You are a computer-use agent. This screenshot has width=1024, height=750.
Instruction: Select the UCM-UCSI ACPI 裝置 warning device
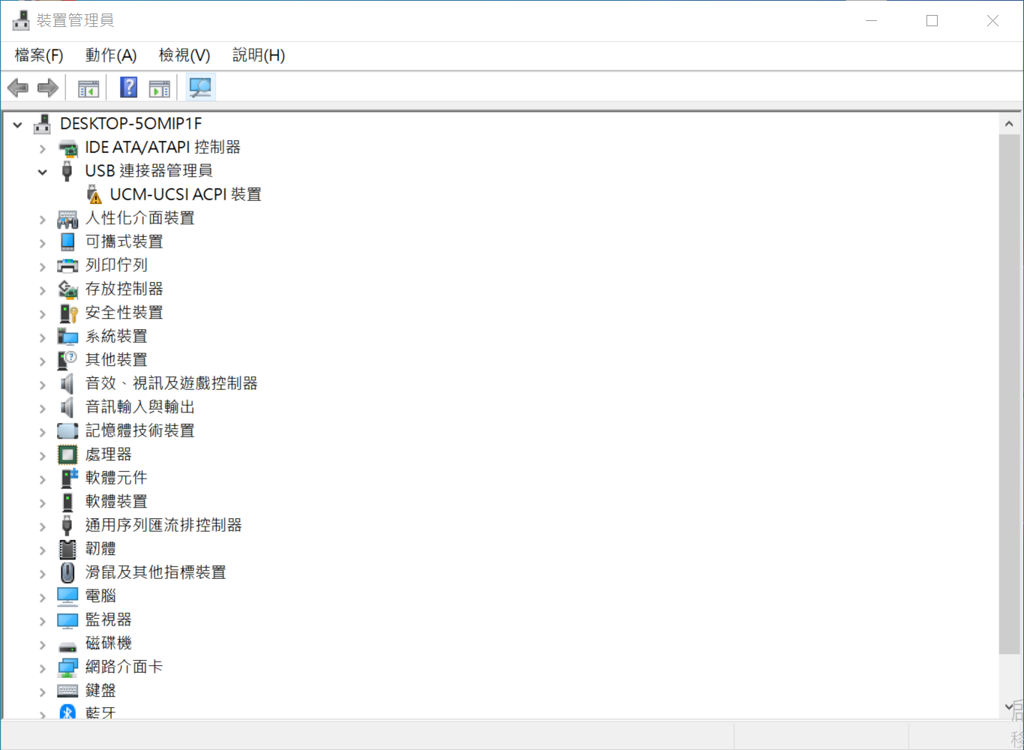click(x=185, y=194)
